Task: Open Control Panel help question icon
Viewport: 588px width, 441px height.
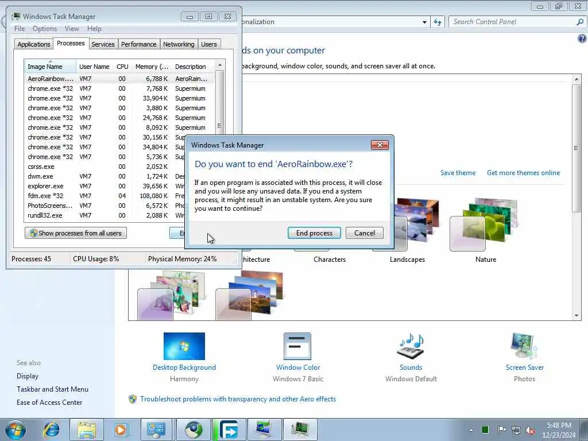Action: [x=582, y=38]
